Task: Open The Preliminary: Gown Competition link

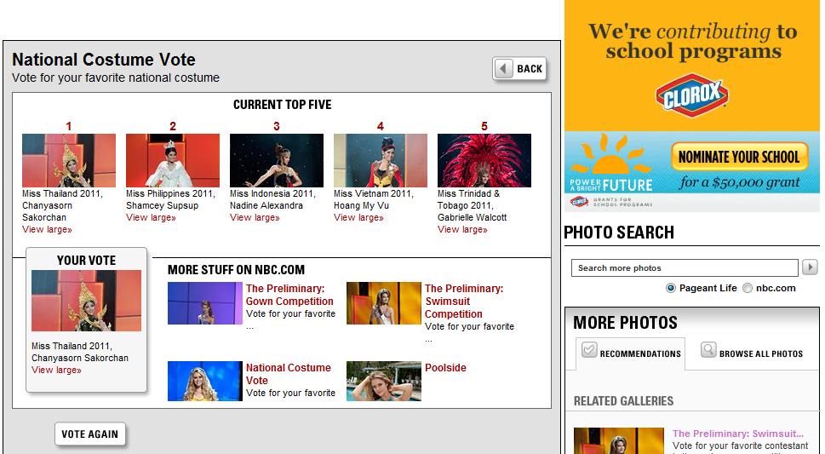Action: coord(289,295)
